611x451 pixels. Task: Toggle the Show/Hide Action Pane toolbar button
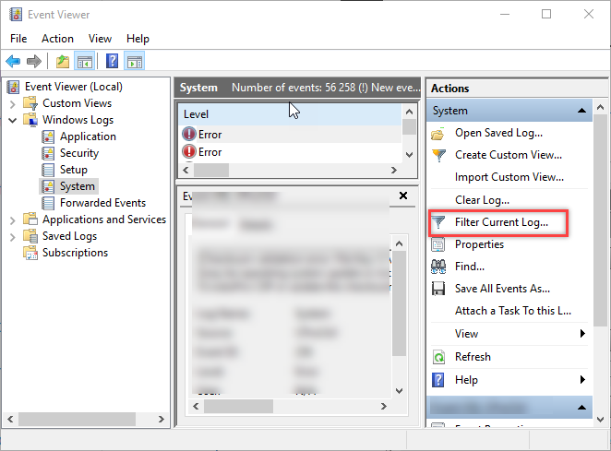135,62
